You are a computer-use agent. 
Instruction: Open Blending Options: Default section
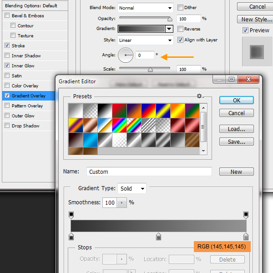tap(31, 6)
